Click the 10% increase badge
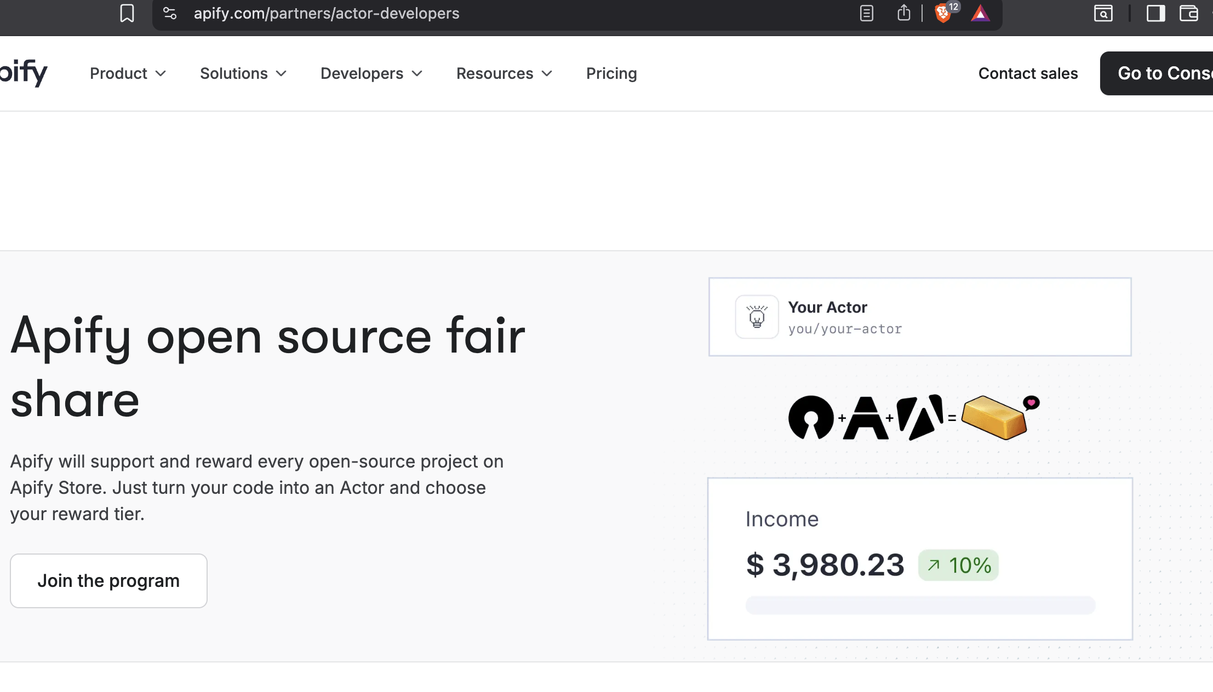This screenshot has height=692, width=1213. tap(958, 565)
